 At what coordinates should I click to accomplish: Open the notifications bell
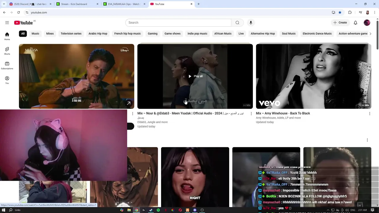point(355,22)
